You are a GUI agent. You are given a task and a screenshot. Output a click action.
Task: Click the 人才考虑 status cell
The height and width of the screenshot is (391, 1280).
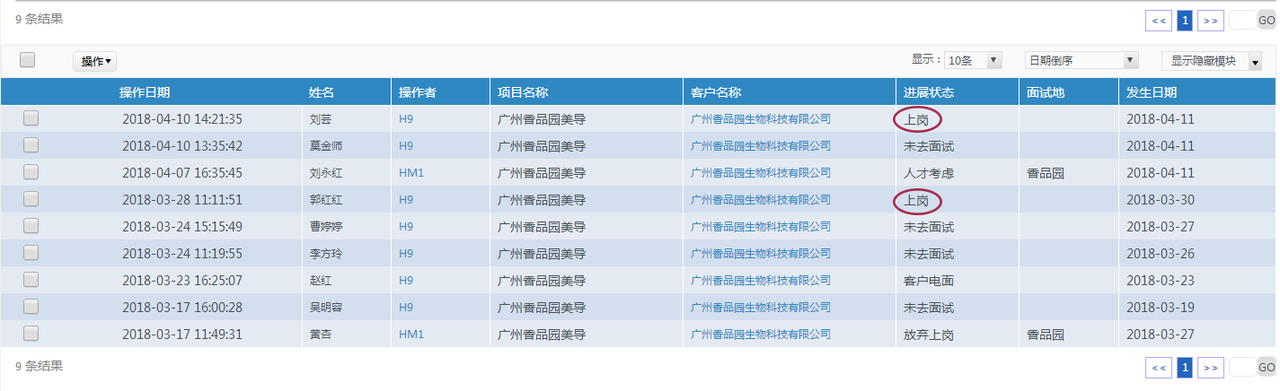[x=929, y=172]
